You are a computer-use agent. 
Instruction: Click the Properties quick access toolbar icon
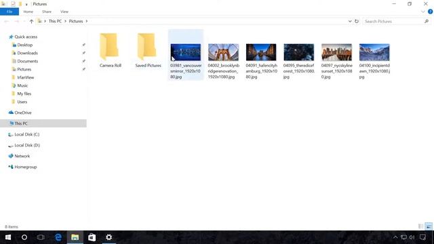point(13,4)
